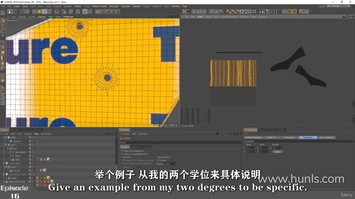Expand the Screw_cover object tree

(x=4, y=163)
